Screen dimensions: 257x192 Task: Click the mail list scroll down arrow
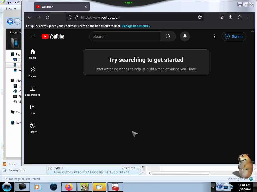coord(143,173)
